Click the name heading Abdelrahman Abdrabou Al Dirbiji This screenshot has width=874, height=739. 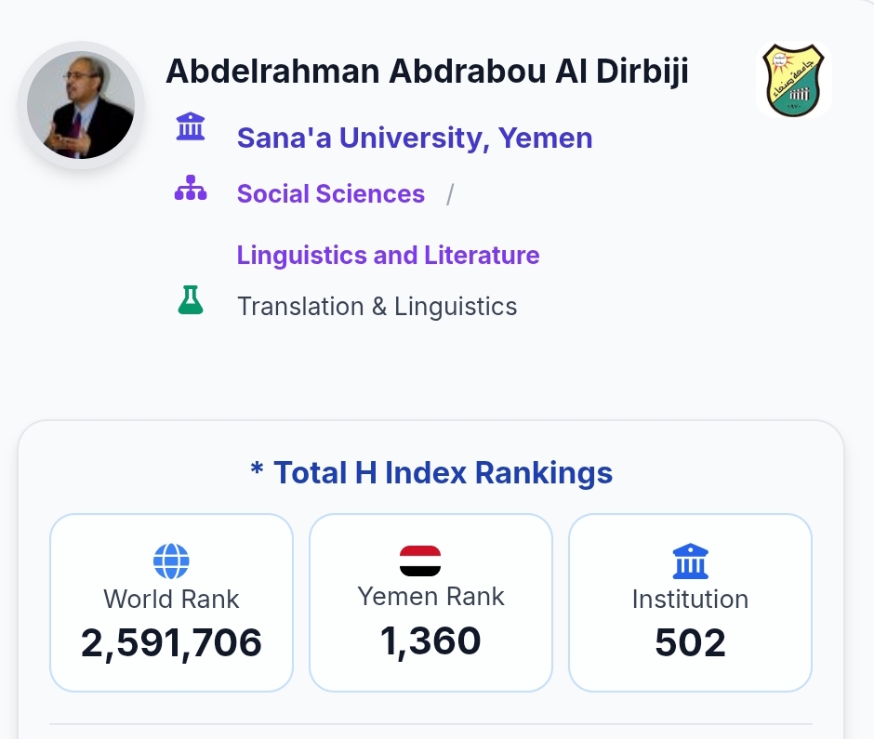pyautogui.click(x=428, y=72)
